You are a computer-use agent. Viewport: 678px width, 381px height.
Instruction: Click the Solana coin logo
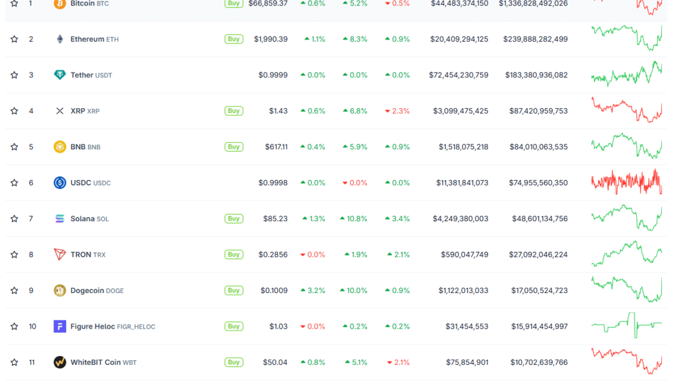[59, 218]
